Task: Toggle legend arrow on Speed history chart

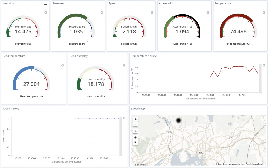Action: pos(124,118)
